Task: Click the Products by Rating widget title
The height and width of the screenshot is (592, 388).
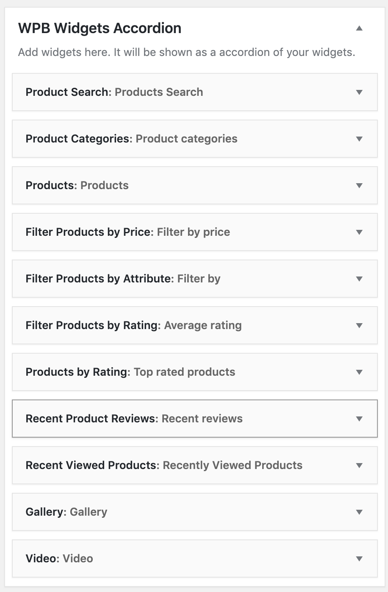Action: point(130,372)
